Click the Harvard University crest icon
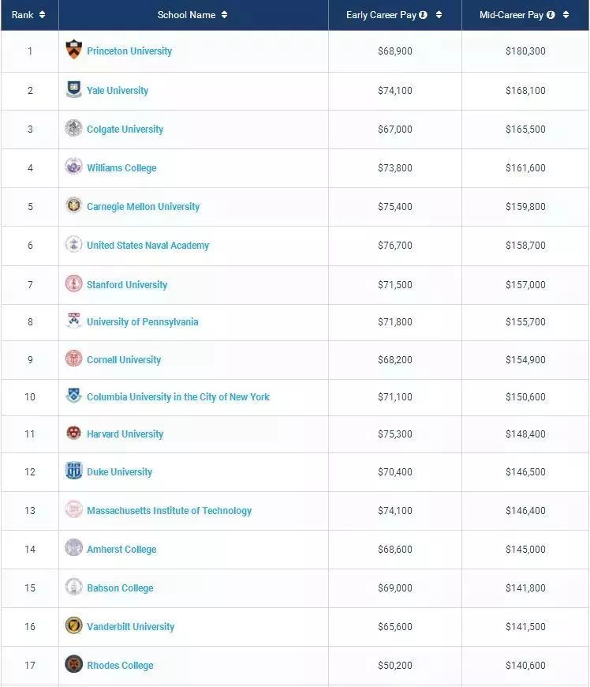 [x=73, y=433]
